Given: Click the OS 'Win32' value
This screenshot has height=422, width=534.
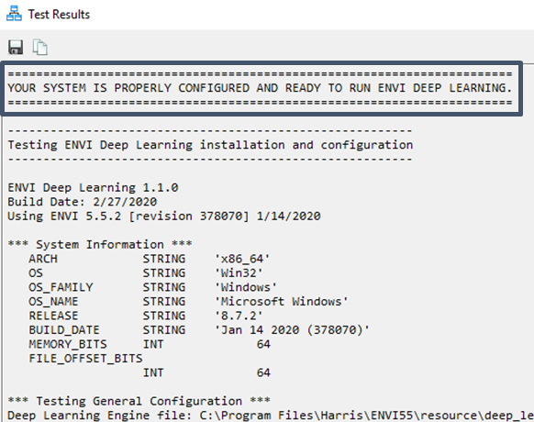Looking at the screenshot, I should tap(239, 273).
